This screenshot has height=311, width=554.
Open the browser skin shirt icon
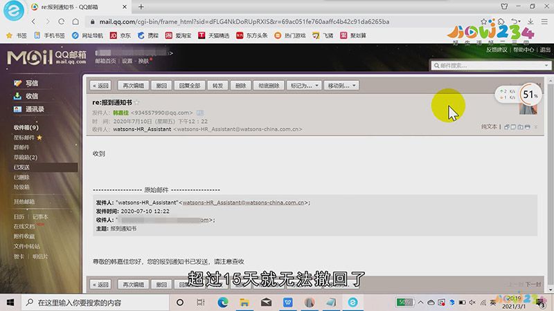click(504, 6)
